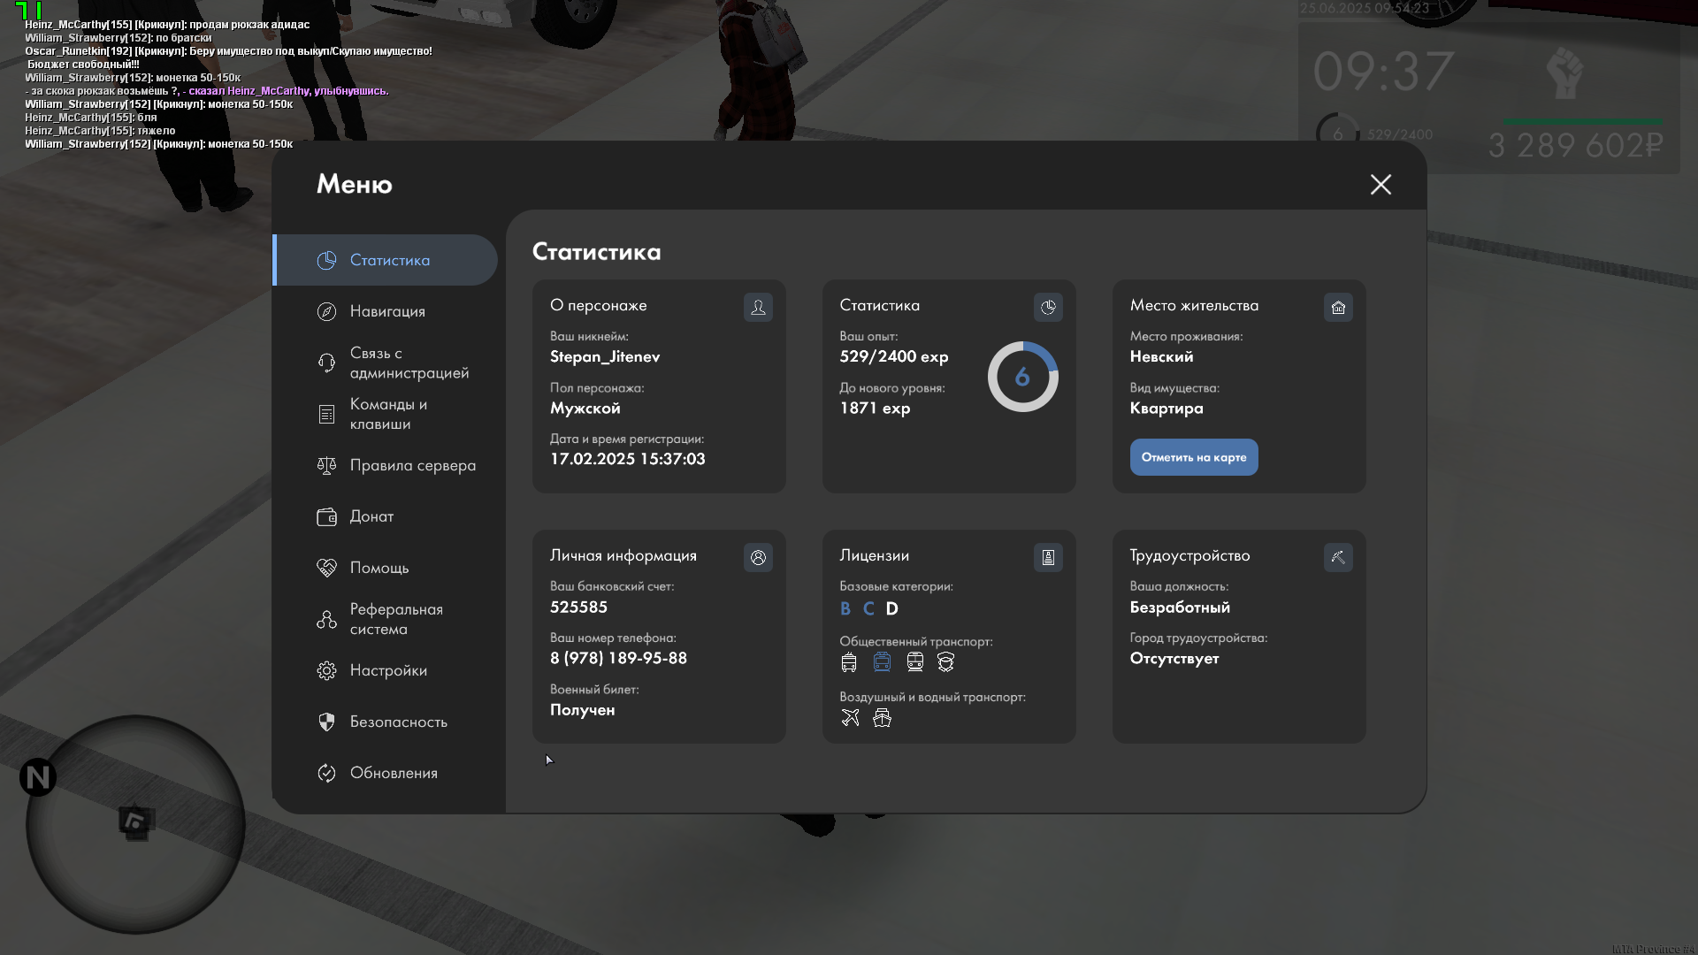The height and width of the screenshot is (955, 1698).
Task: Click the headset icon for admin contact
Action: click(x=326, y=363)
